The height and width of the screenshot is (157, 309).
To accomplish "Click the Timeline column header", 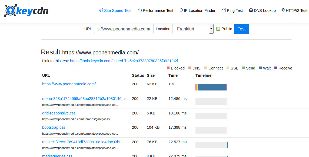I will pos(203,76).
